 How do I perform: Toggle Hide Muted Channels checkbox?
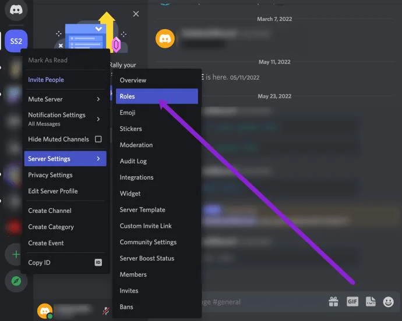pyautogui.click(x=98, y=139)
